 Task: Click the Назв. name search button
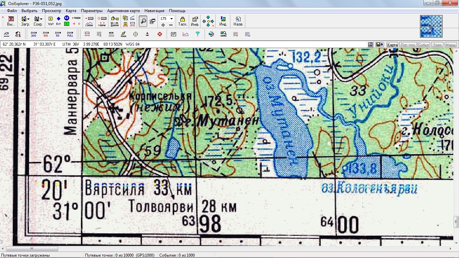(238, 21)
